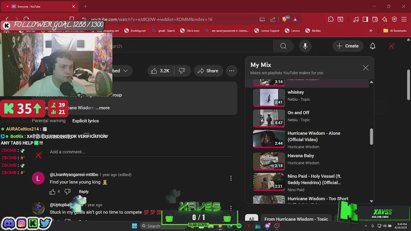411x231 pixels.
Task: Open Brave playlist music-note icon
Action: [356, 19]
